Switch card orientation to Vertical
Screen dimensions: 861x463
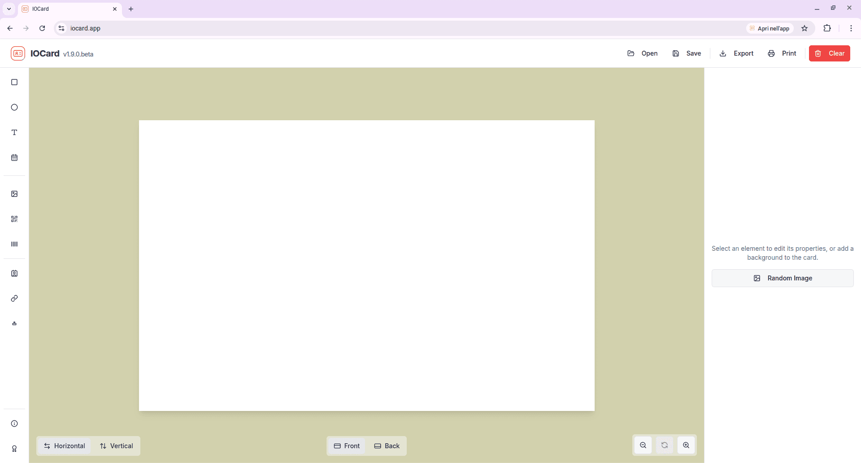[x=116, y=446]
